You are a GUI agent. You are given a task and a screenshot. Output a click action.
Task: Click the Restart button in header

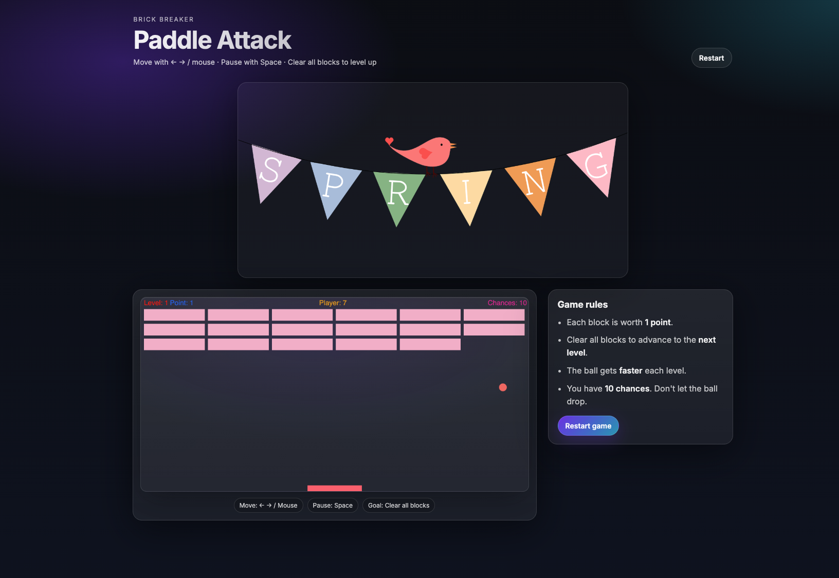711,58
